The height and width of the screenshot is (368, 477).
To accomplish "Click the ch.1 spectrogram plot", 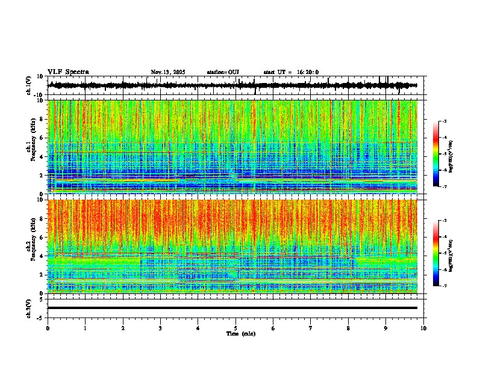I will 232,147.
